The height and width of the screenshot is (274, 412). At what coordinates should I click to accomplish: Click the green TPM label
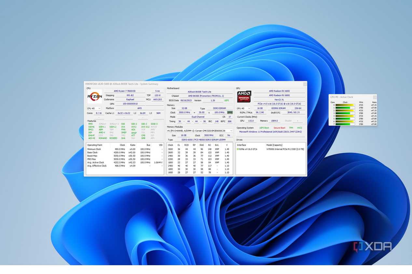tap(291, 128)
